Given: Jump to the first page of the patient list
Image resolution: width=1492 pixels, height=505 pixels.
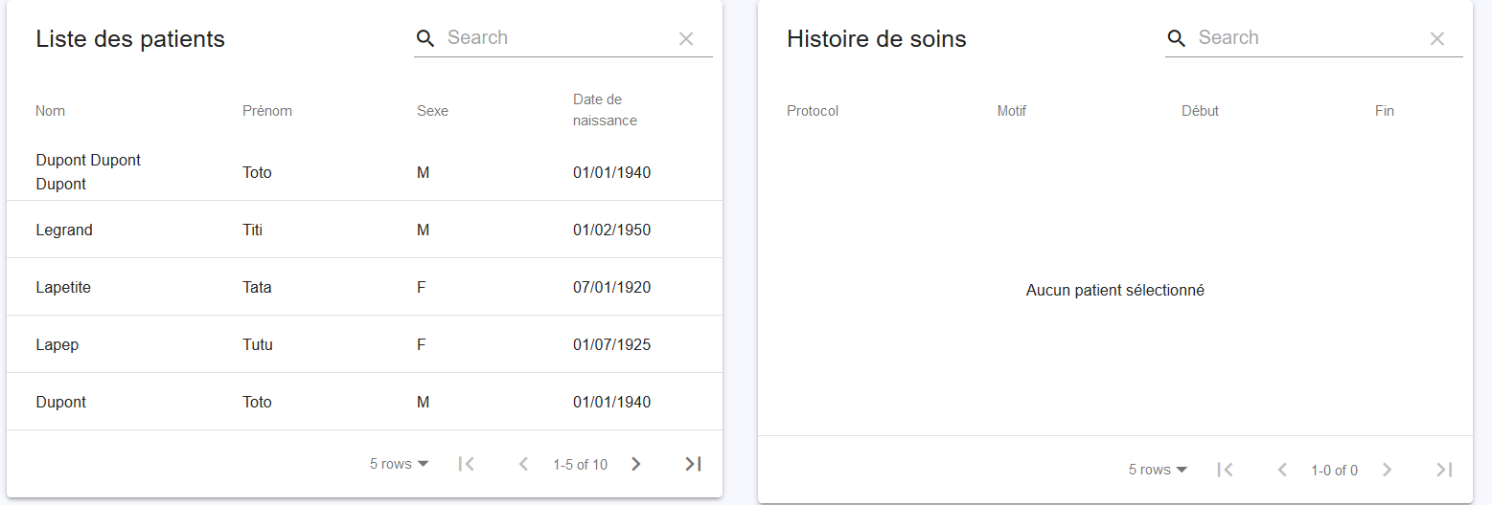Looking at the screenshot, I should [467, 464].
